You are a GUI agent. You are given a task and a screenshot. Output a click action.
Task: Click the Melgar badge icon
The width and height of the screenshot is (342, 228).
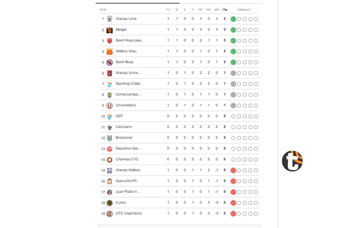(x=110, y=29)
